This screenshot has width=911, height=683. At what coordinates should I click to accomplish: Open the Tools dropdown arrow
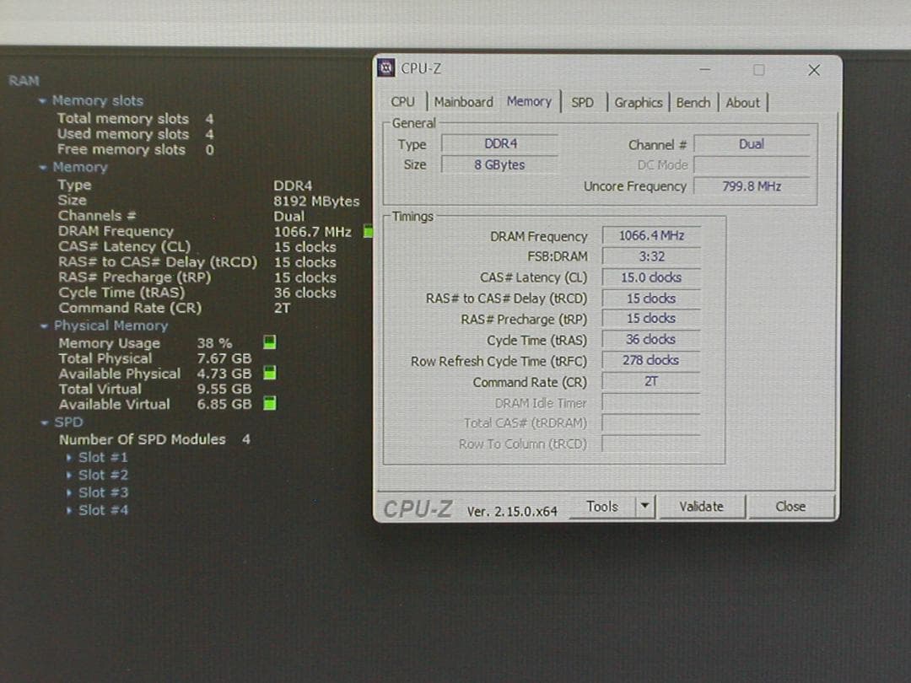coord(644,507)
